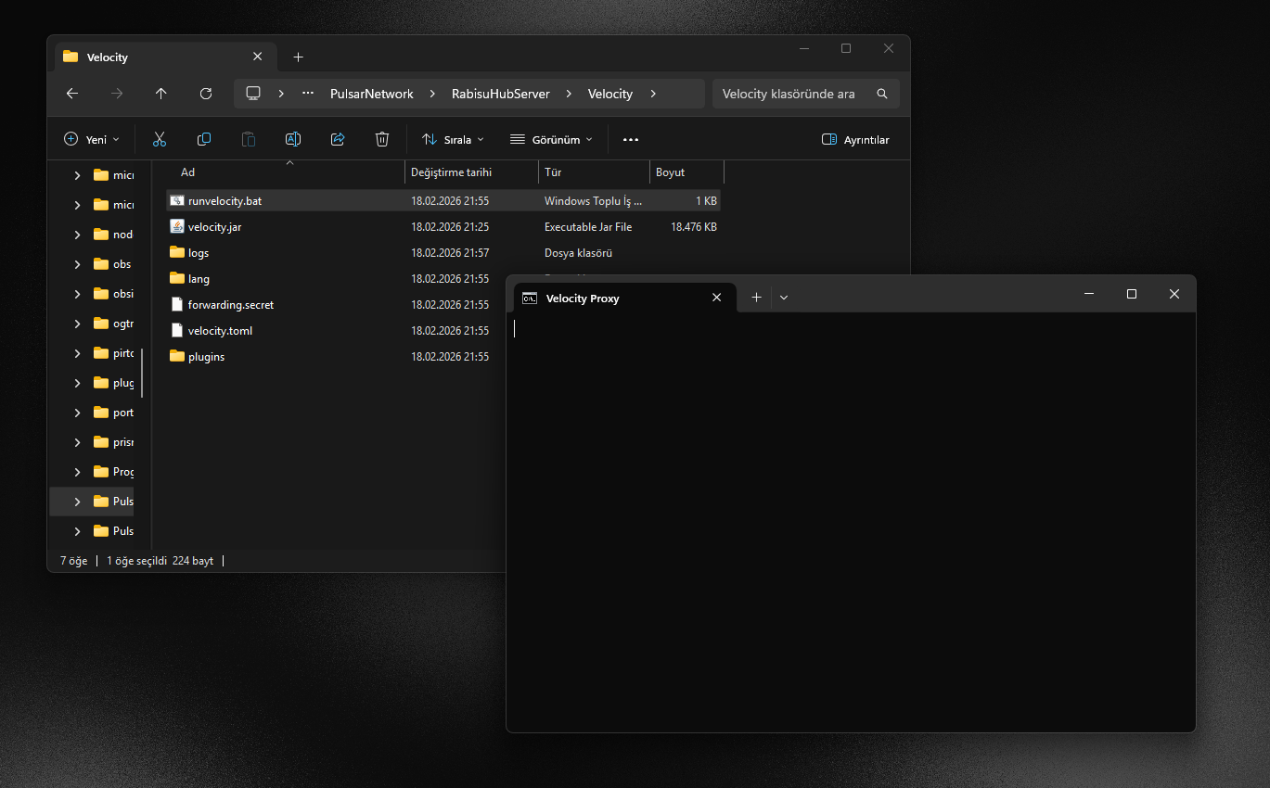Viewport: 1270px width, 788px height.
Task: Open the Sırala sort dropdown
Action: pos(453,140)
